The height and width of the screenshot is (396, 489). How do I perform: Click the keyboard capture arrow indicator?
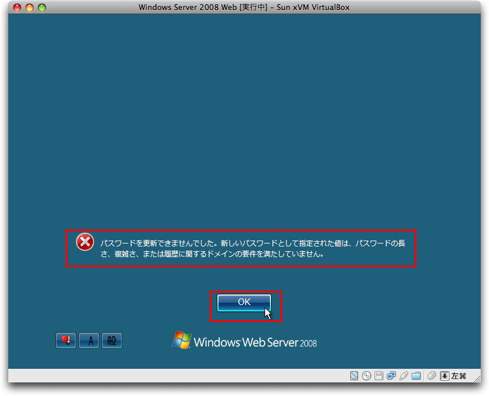[444, 376]
